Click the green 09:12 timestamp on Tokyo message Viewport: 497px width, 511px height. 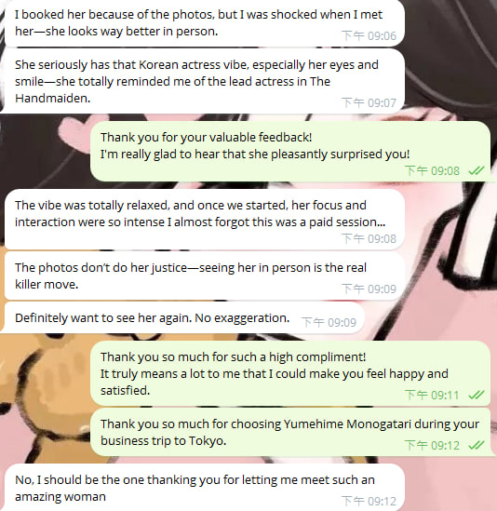tap(432, 445)
